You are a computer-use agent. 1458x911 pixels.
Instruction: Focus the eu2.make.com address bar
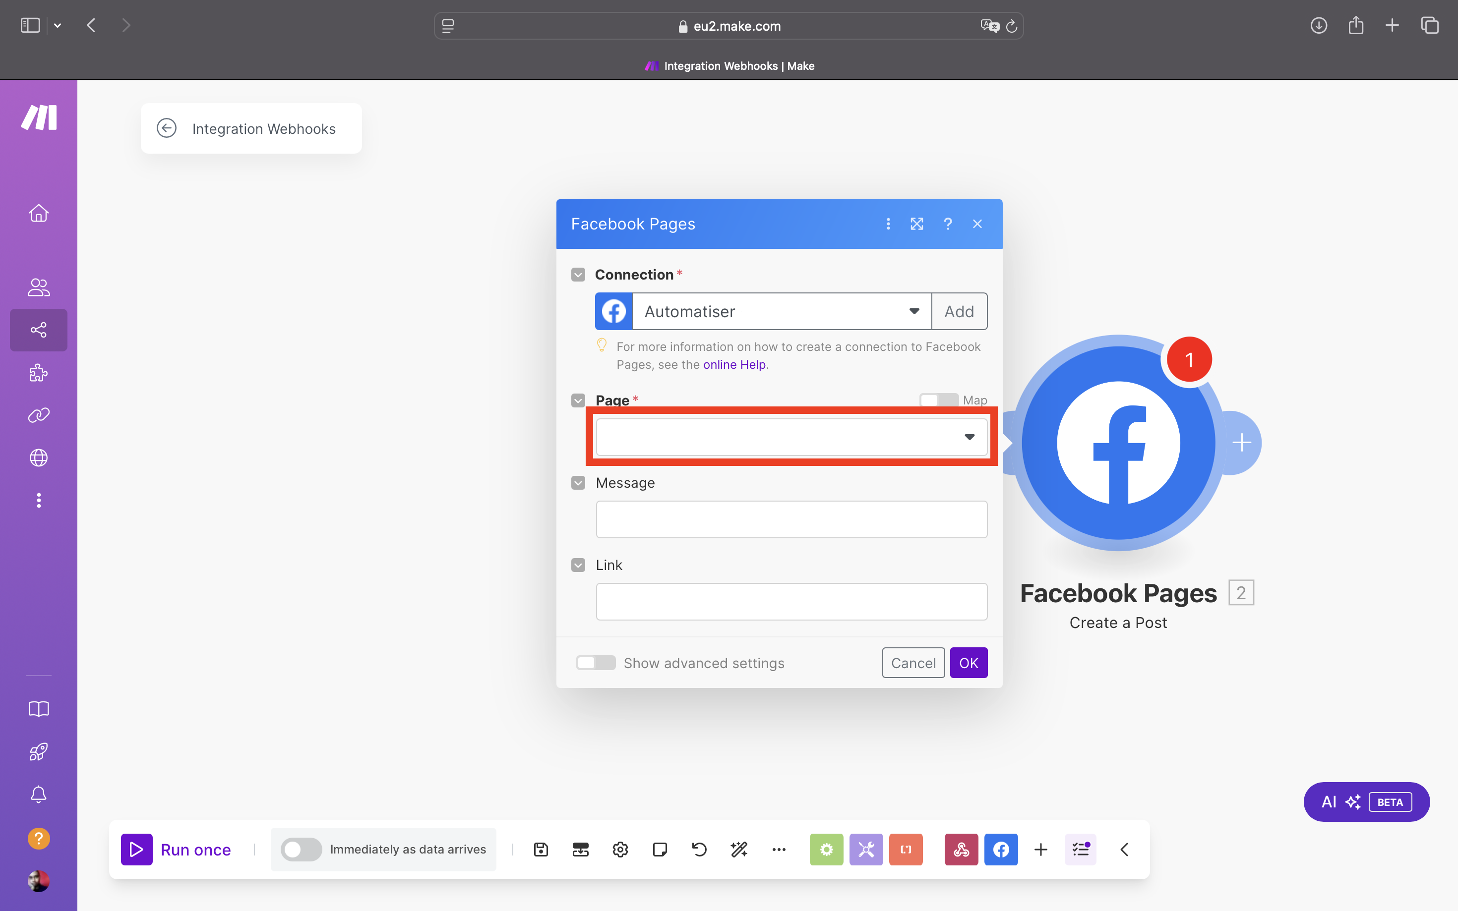(729, 26)
